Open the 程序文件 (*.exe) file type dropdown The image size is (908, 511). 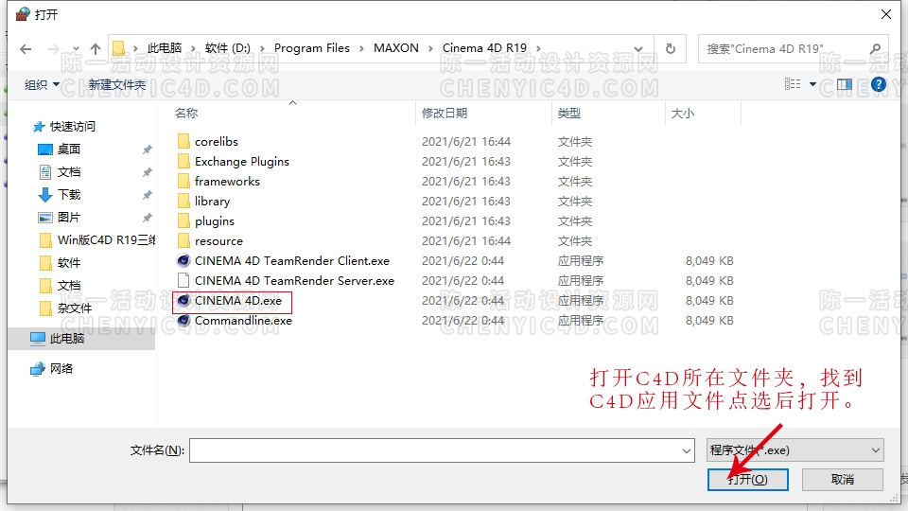click(x=795, y=450)
